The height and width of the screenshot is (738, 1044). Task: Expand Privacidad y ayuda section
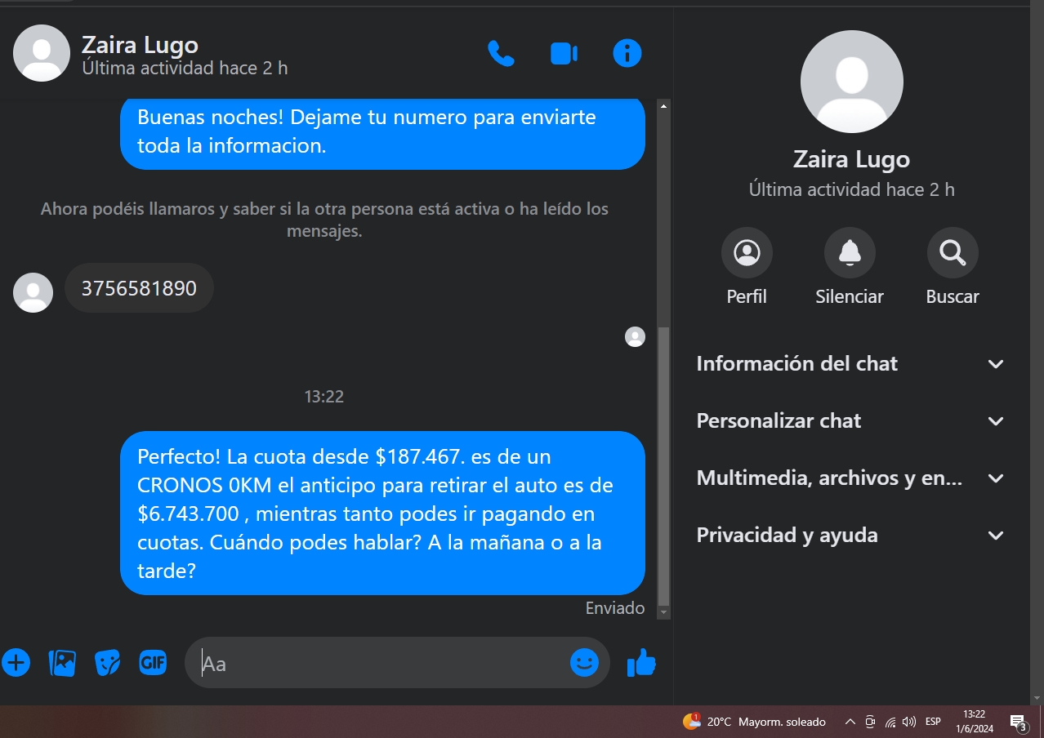[x=850, y=536]
